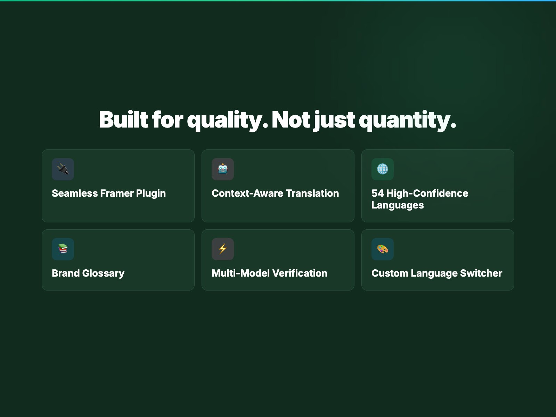Select the globe icon's rounded tile background

(x=383, y=169)
